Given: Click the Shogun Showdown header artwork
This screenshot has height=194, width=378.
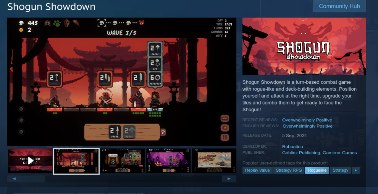Looking at the screenshot, I should [304, 46].
